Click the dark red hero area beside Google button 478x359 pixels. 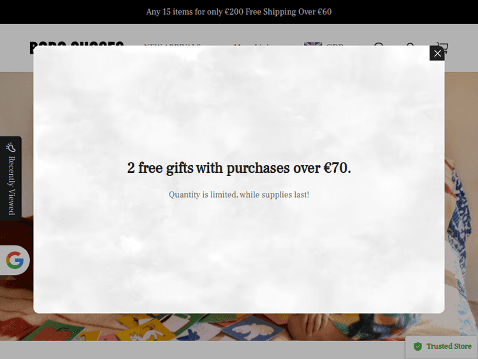pyautogui.click(x=17, y=233)
